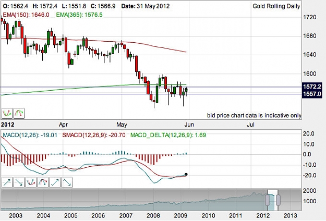
Task: Click the 1640 price axis label
Action: tap(310, 55)
